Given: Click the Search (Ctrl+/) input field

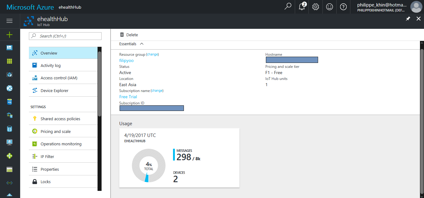Looking at the screenshot, I should (x=65, y=36).
